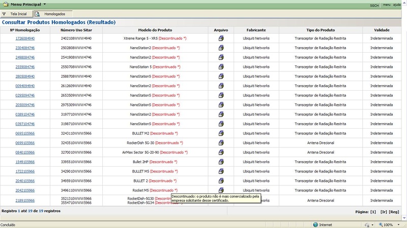
Task: Click the Menu Principal folder icon
Action: (6, 4)
